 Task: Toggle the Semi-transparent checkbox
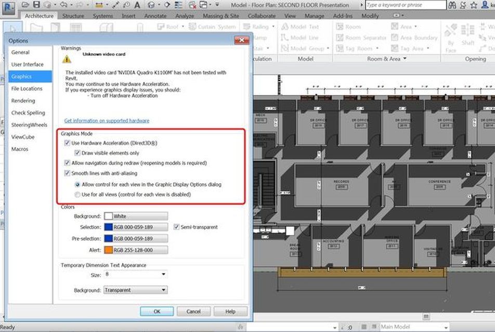[176, 227]
